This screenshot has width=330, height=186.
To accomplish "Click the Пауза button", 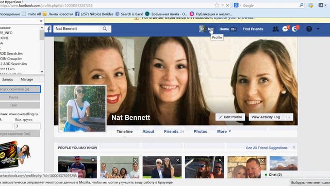I will [x=20, y=97].
